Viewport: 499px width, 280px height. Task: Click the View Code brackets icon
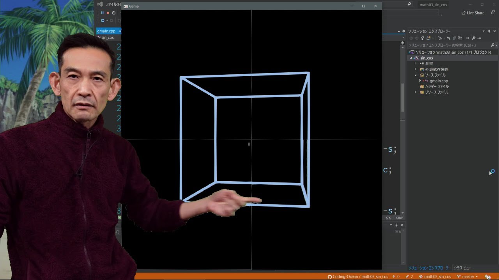[x=467, y=38]
